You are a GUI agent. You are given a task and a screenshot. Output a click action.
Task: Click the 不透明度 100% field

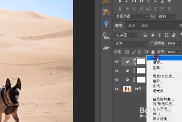click(173, 44)
